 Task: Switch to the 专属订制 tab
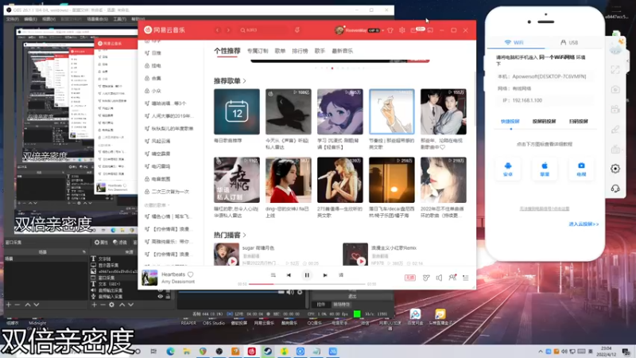[258, 51]
